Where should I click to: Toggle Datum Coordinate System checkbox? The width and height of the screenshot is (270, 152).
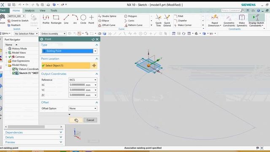(13, 69)
